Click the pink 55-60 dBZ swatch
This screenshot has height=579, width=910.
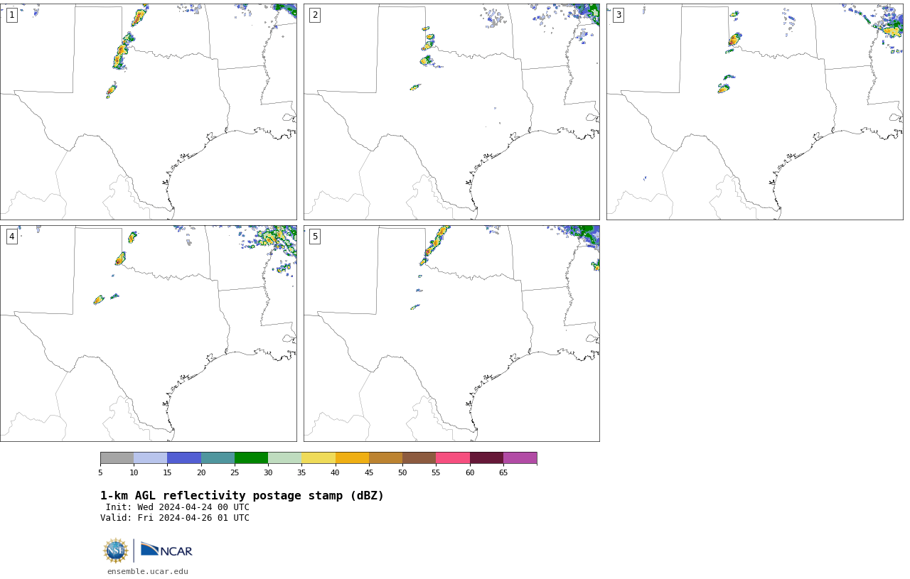pos(453,458)
